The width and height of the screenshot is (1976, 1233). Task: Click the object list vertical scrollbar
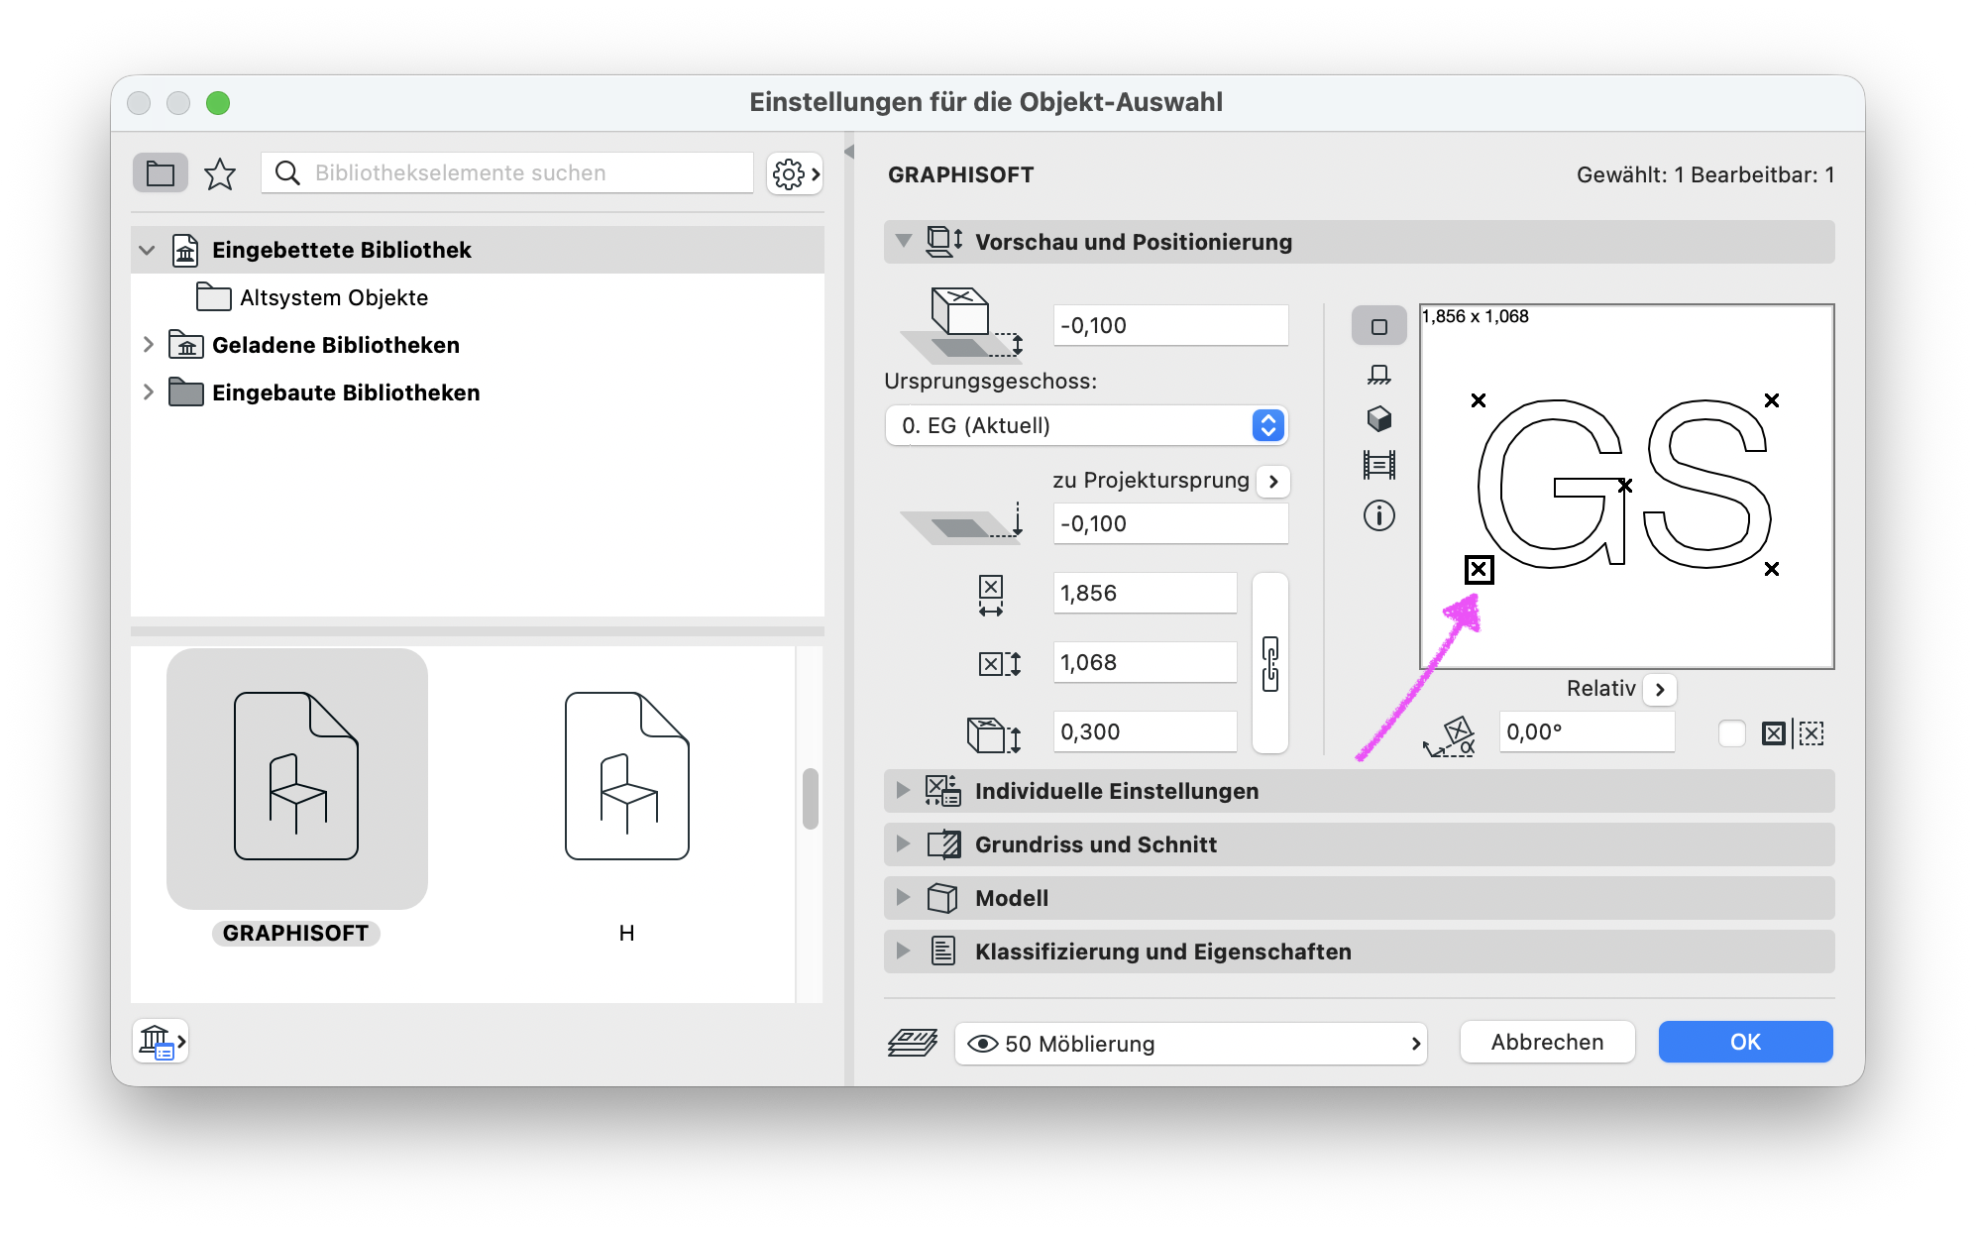(x=810, y=798)
